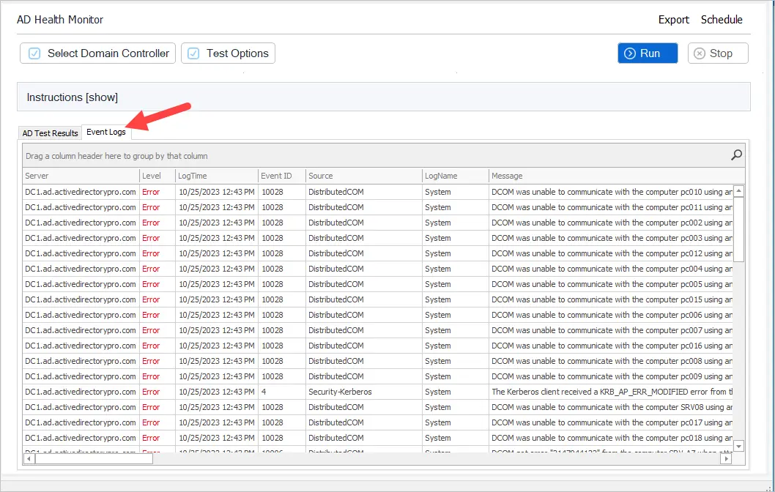Click the vertical scrollbar thumb

[x=739, y=229]
